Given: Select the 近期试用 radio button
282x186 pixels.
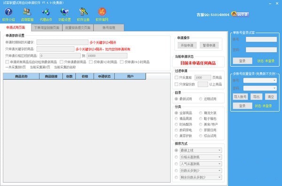Looking at the screenshot, I should (201, 99).
